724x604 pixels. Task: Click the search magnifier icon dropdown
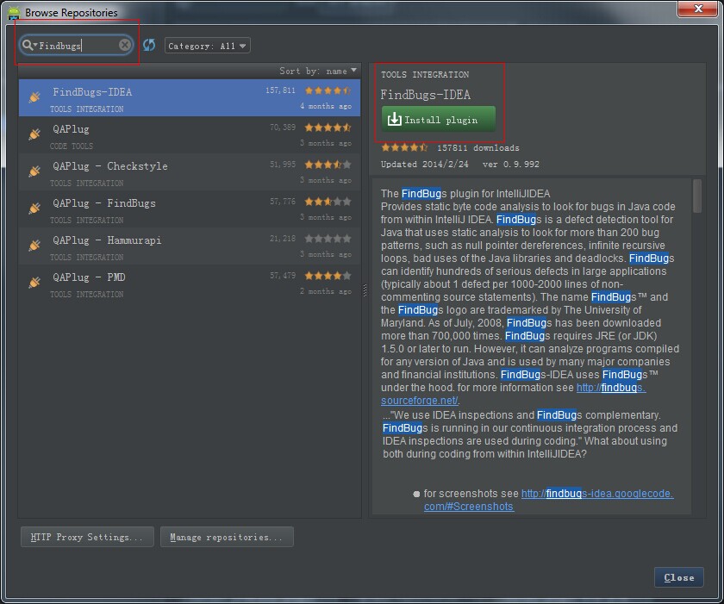click(x=29, y=45)
